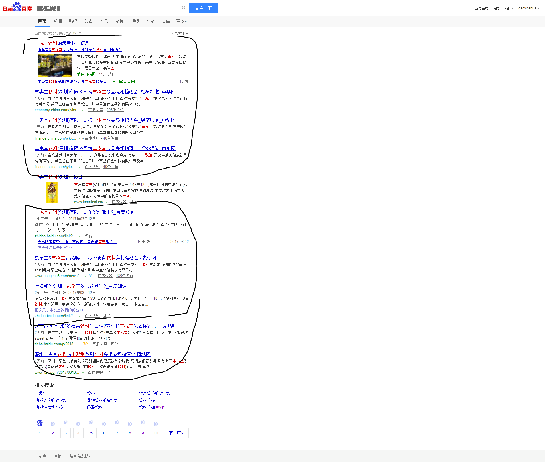The height and width of the screenshot is (462, 545).
Task: Open the 帮助 footer link
Action: pos(42,456)
